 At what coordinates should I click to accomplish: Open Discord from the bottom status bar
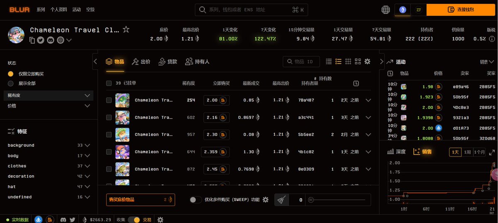click(63, 220)
